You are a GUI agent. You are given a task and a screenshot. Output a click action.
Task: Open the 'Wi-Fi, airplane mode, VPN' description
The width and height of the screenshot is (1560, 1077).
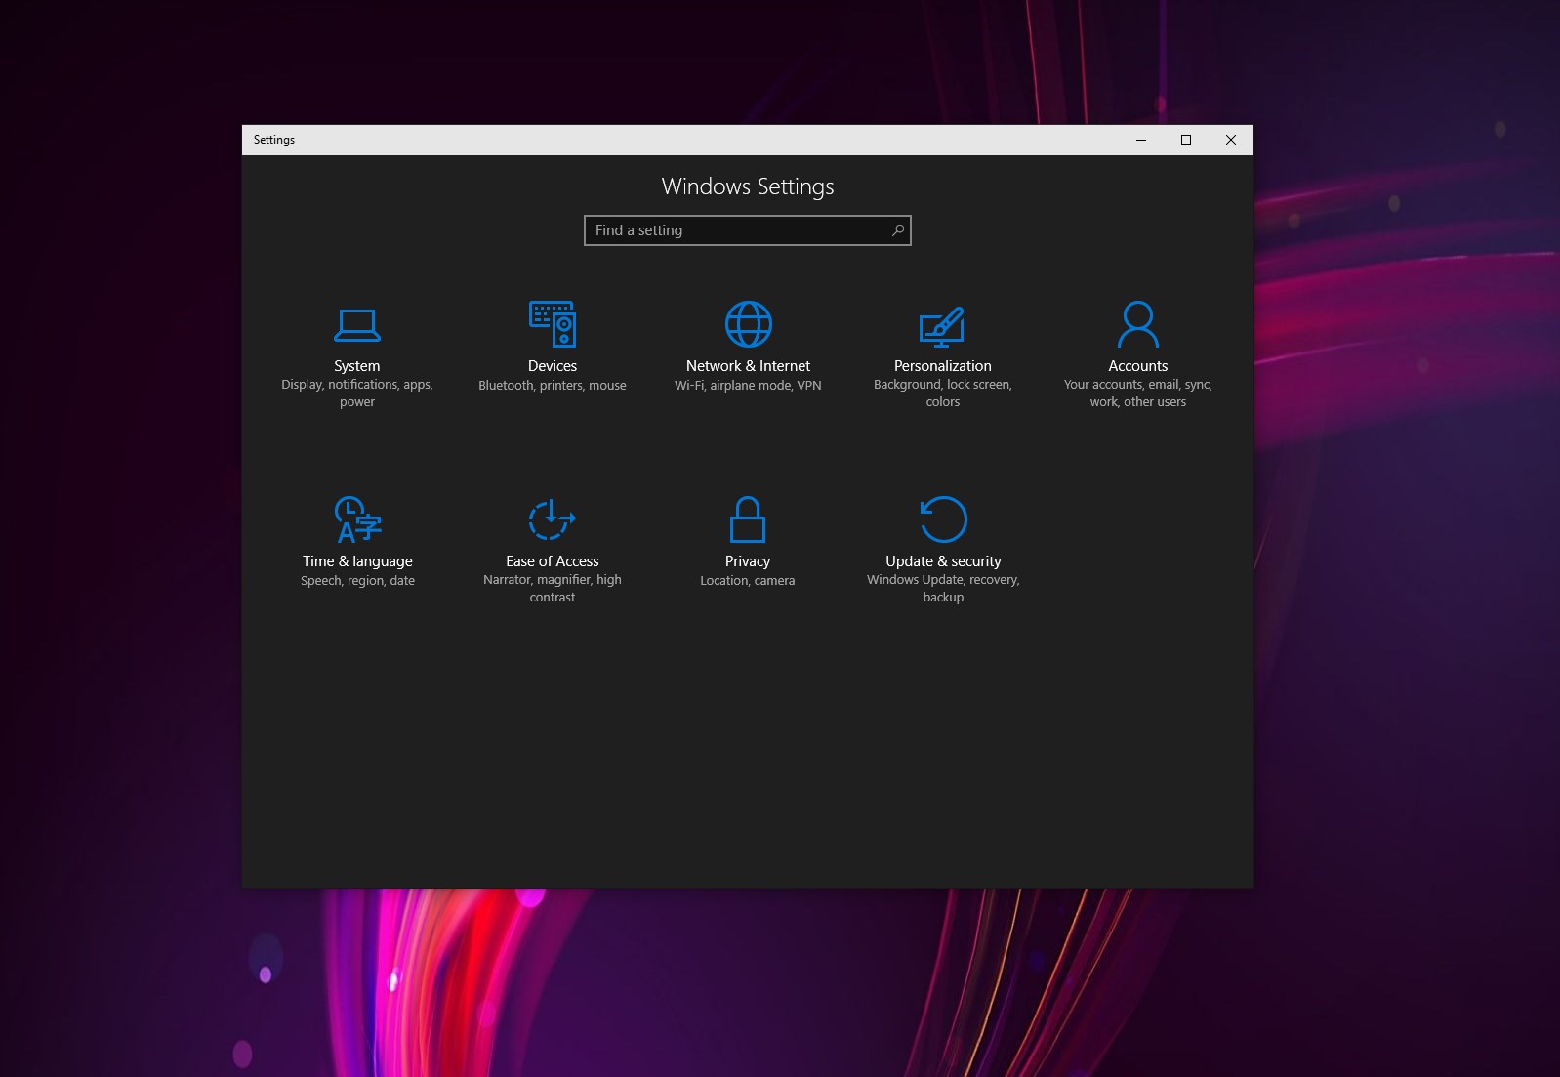point(748,386)
